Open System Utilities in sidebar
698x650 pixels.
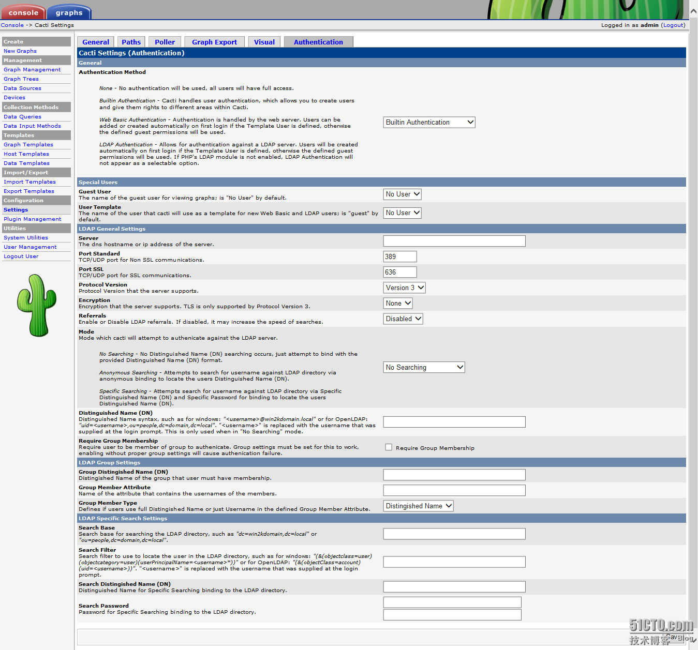coord(26,237)
